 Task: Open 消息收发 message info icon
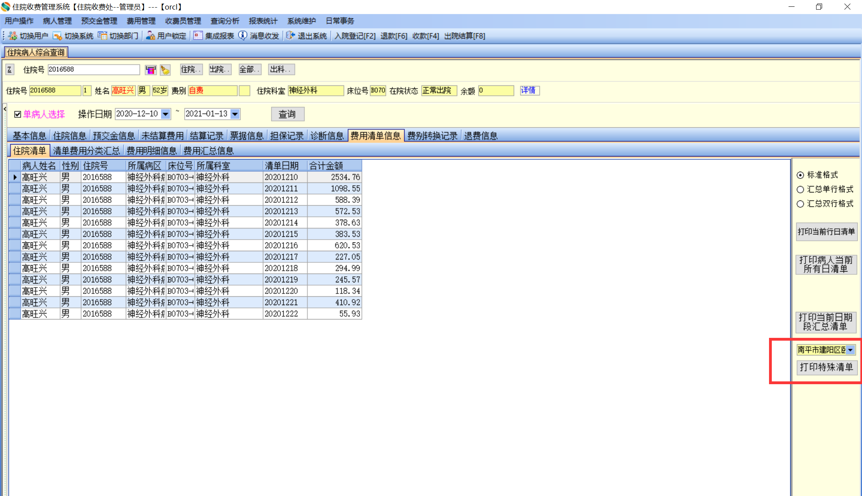[x=243, y=36]
